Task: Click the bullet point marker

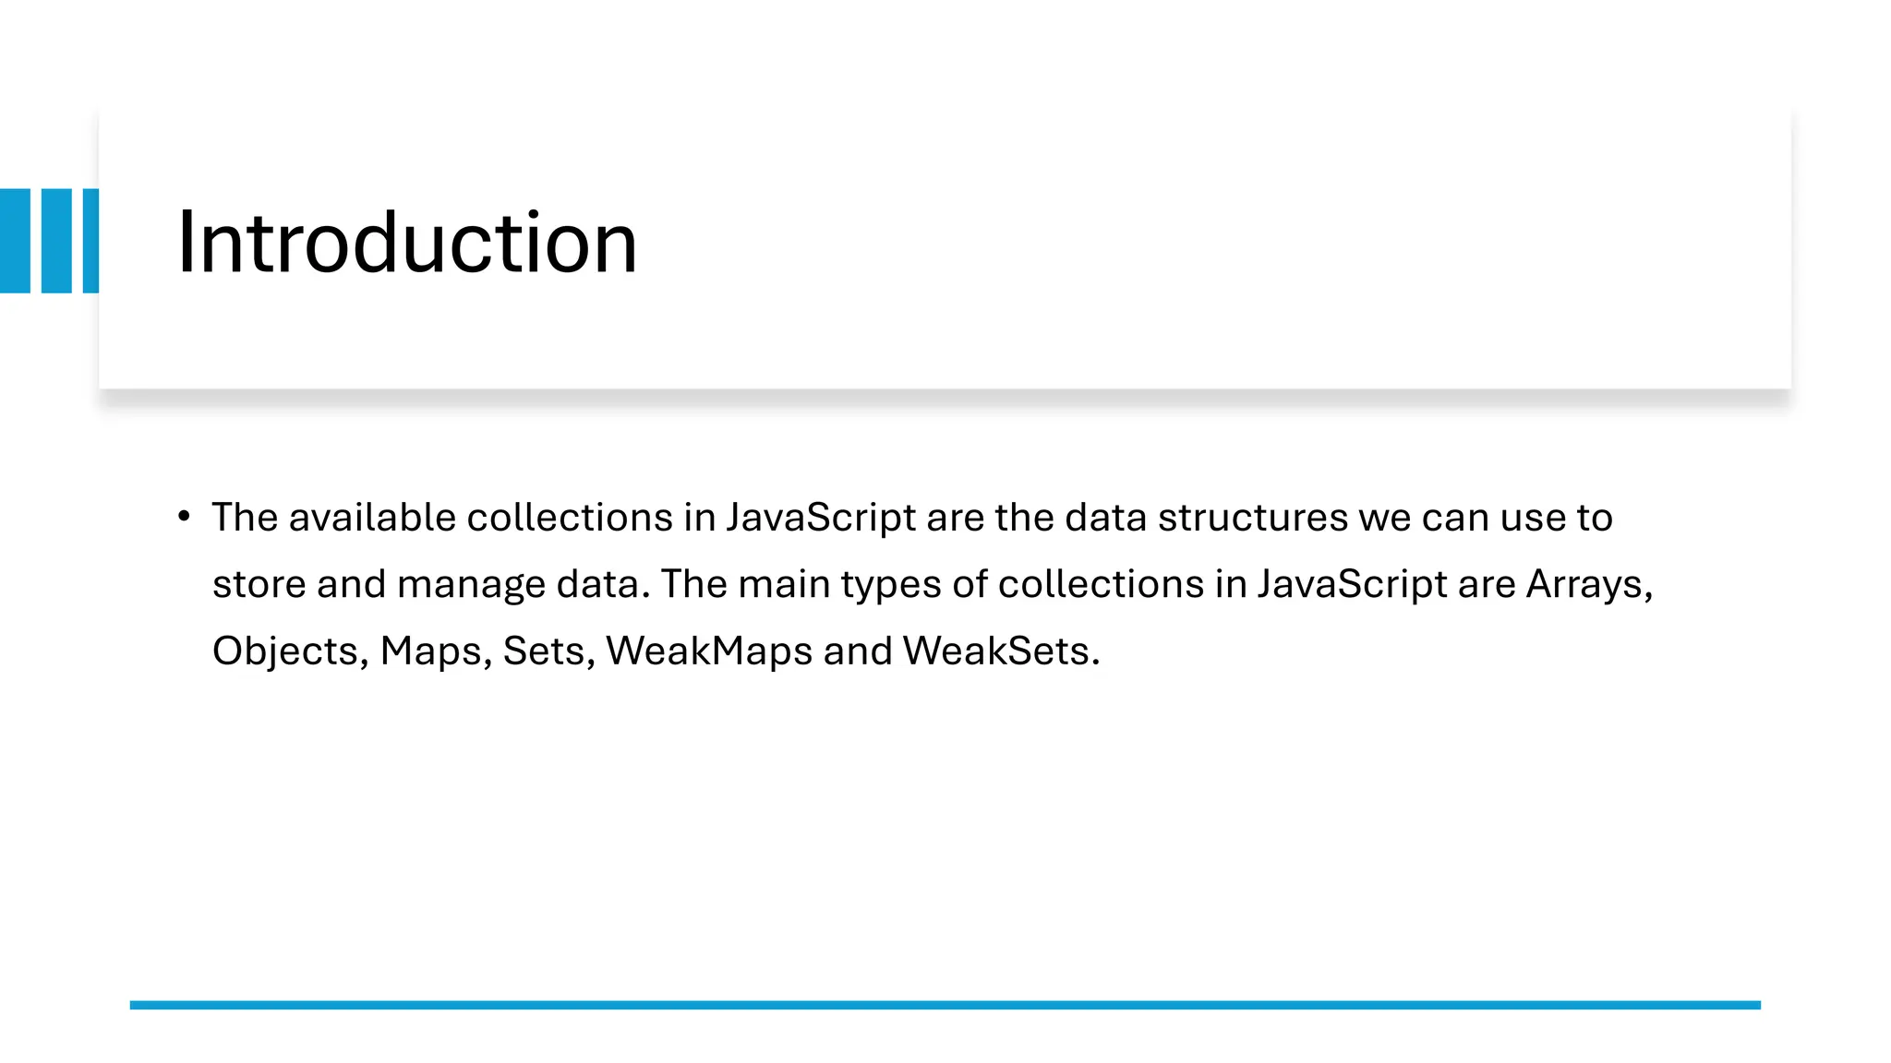Action: [185, 517]
